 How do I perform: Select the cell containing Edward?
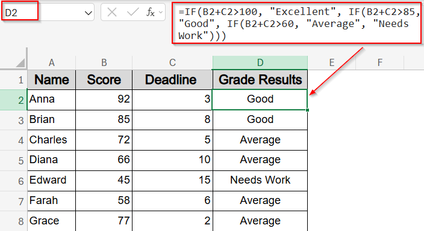pyautogui.click(x=51, y=181)
